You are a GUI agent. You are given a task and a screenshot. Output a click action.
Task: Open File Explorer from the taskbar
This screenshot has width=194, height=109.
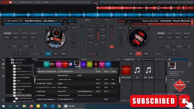[x=24, y=106]
